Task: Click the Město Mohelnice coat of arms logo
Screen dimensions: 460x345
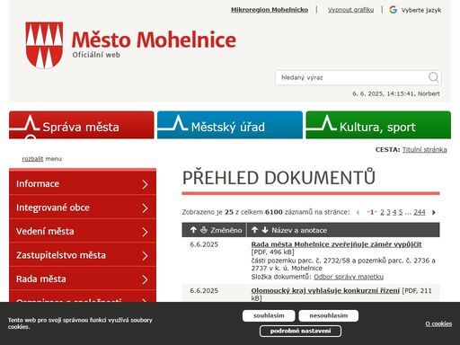Action: click(x=44, y=45)
